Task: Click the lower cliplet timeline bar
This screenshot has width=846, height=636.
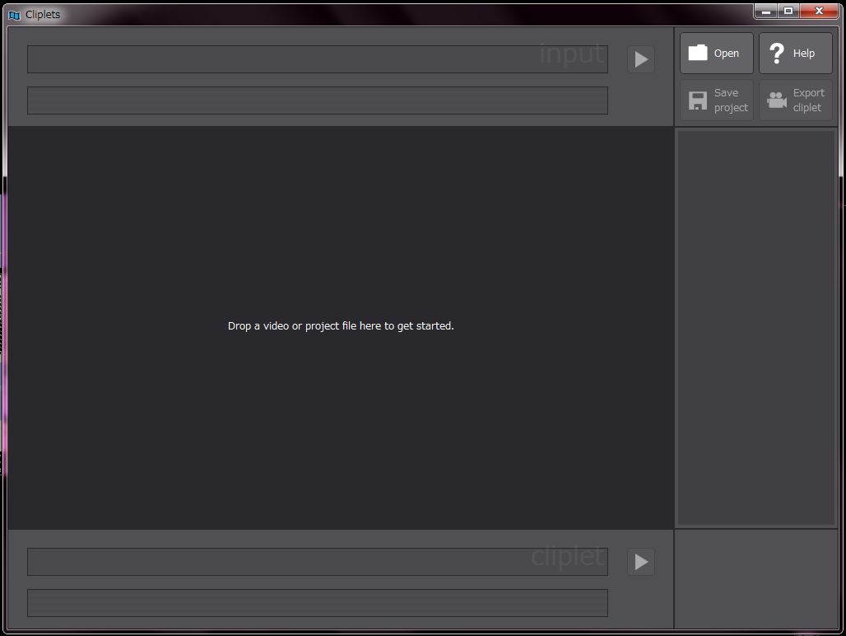Action: (318, 602)
